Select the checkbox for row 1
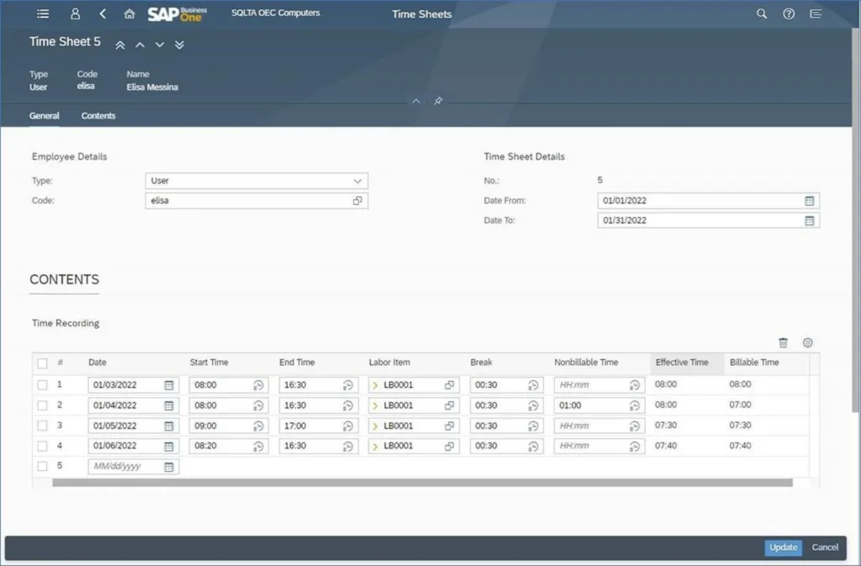Screen dimensions: 861x566 42,385
